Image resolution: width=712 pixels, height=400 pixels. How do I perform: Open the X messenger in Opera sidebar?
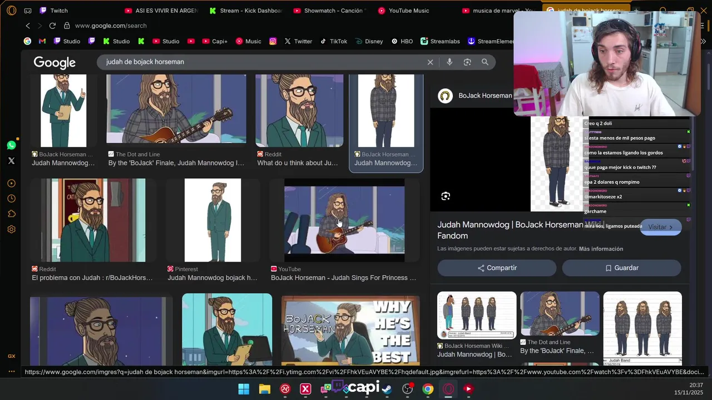point(11,161)
